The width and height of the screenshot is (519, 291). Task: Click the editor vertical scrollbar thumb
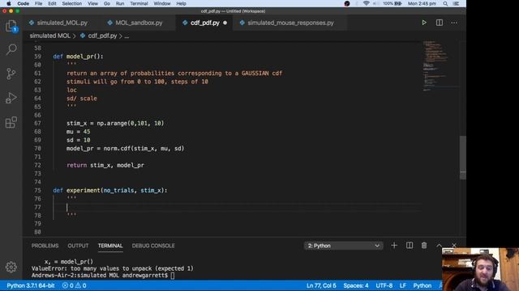[463, 158]
